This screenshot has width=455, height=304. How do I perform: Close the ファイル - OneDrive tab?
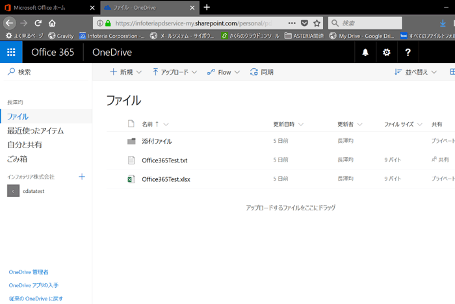pyautogui.click(x=192, y=8)
